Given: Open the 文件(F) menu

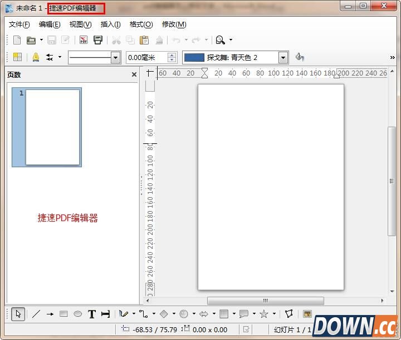Looking at the screenshot, I should coord(19,24).
